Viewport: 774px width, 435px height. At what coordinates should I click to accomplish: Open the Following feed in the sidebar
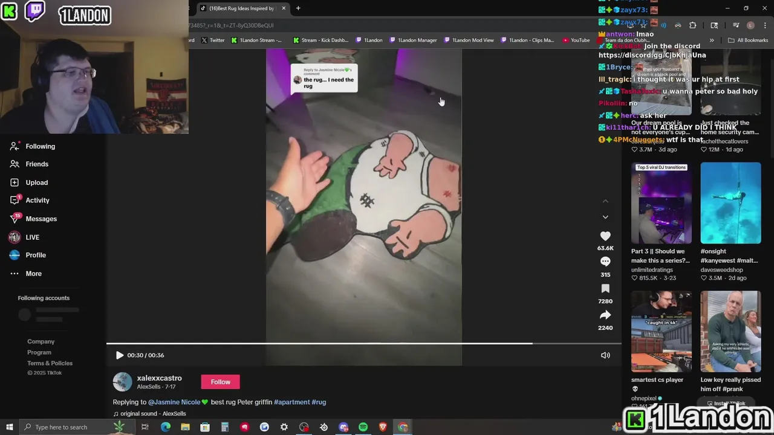(x=33, y=146)
